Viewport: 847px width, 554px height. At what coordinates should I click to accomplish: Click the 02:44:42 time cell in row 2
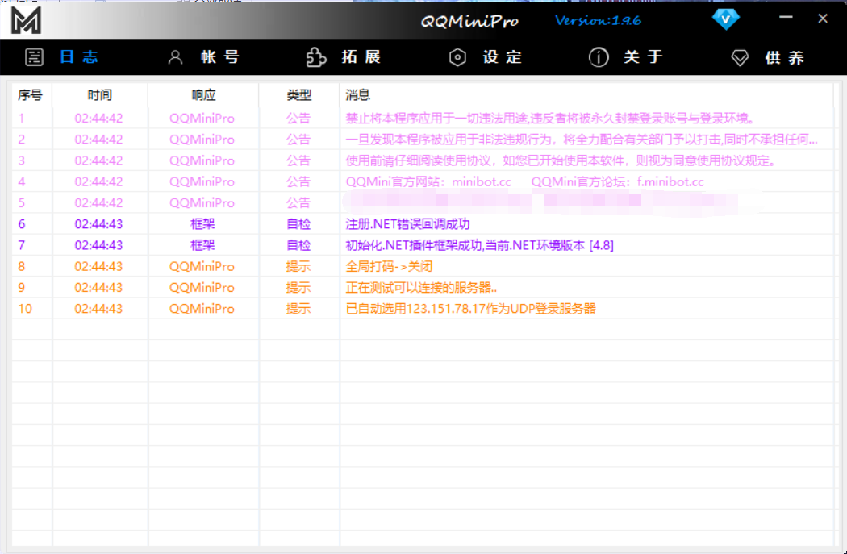99,140
